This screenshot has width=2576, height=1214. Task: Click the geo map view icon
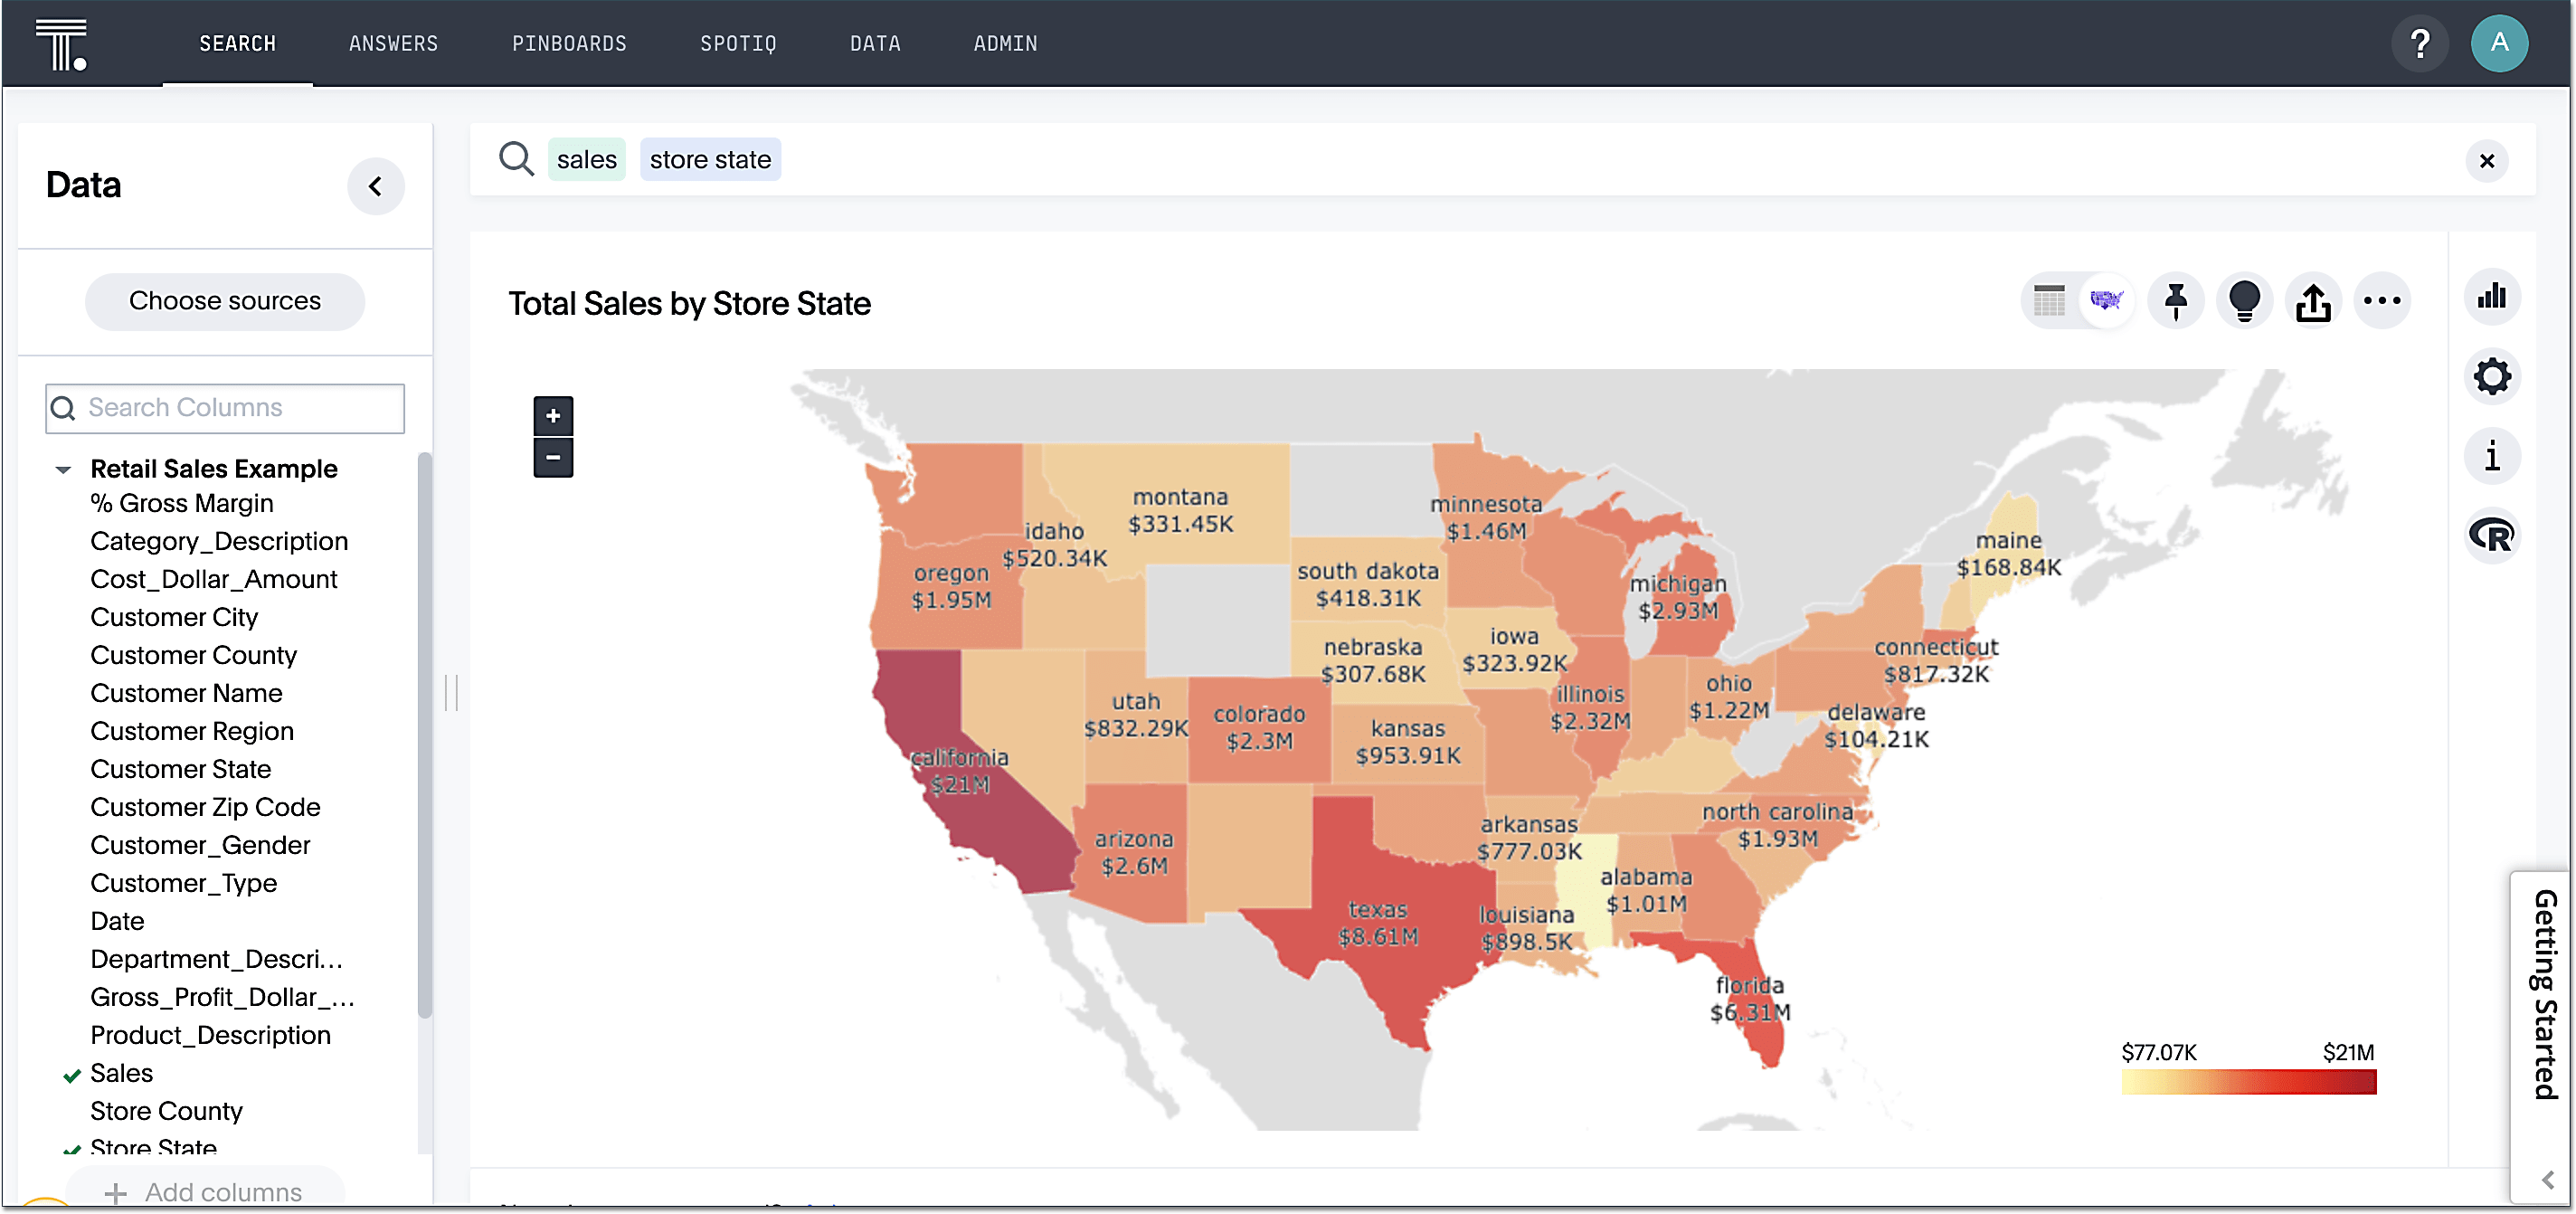(2107, 300)
